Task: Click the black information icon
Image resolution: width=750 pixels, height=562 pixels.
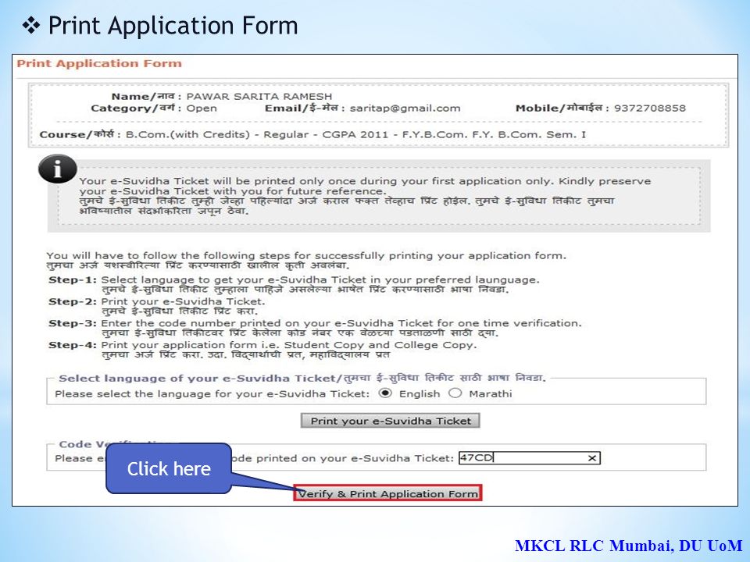Action: (x=57, y=169)
